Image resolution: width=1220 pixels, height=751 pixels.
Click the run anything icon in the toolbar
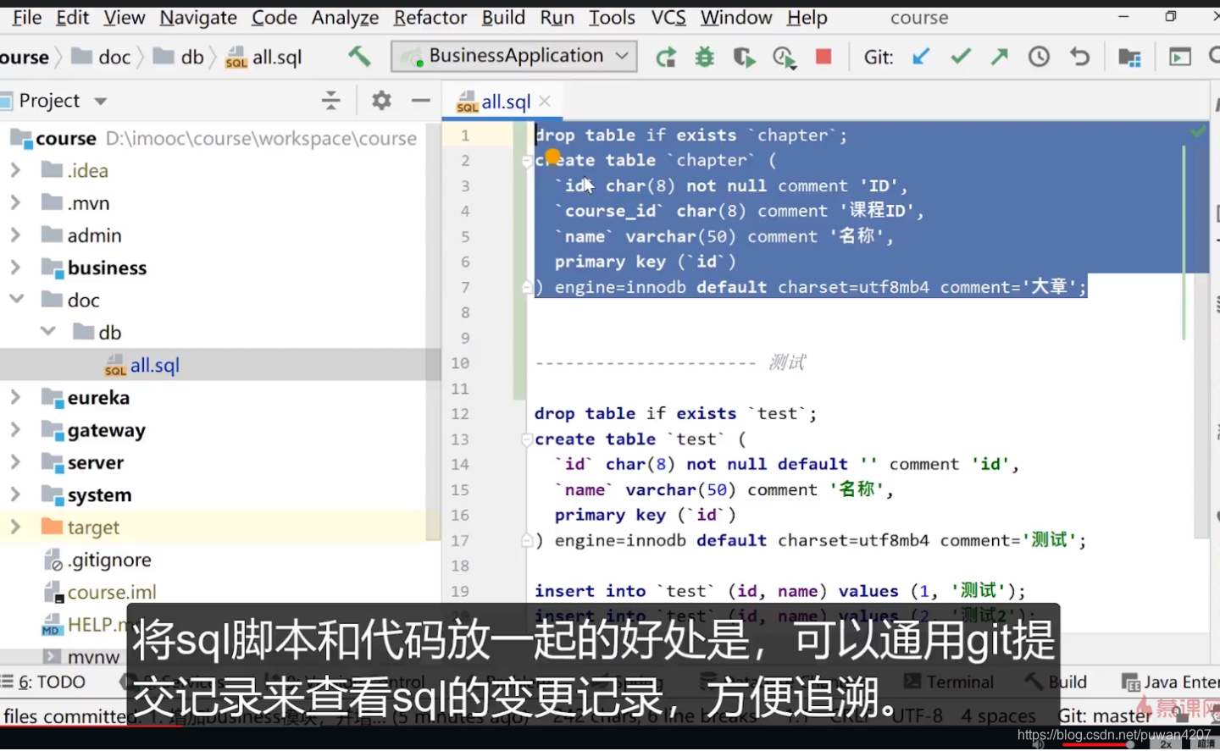[1180, 57]
